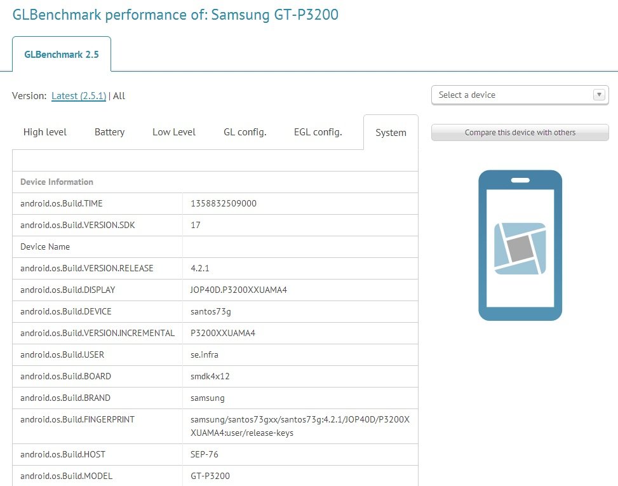Click the android.os.Build.DISPLAY label
The width and height of the screenshot is (618, 486).
(68, 290)
